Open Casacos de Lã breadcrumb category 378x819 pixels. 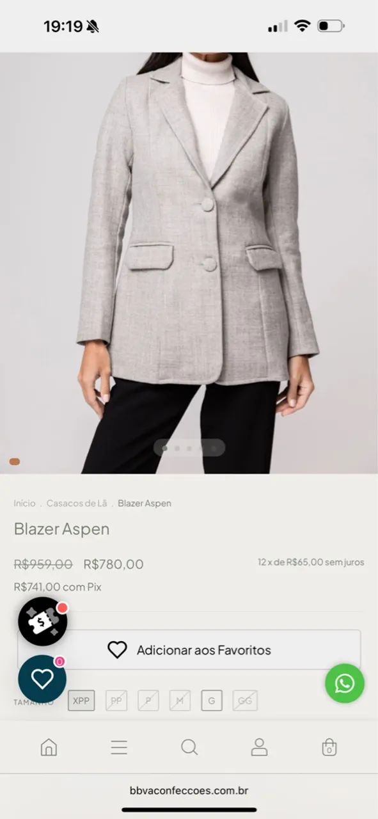pyautogui.click(x=77, y=504)
